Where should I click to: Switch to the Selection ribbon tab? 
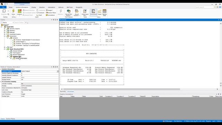42,7
